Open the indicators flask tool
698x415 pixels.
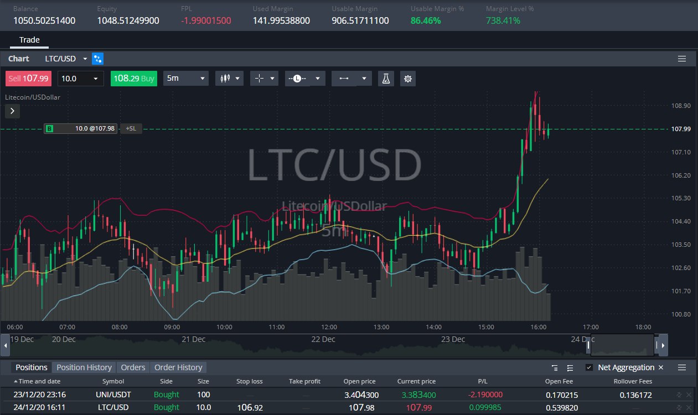coord(386,79)
